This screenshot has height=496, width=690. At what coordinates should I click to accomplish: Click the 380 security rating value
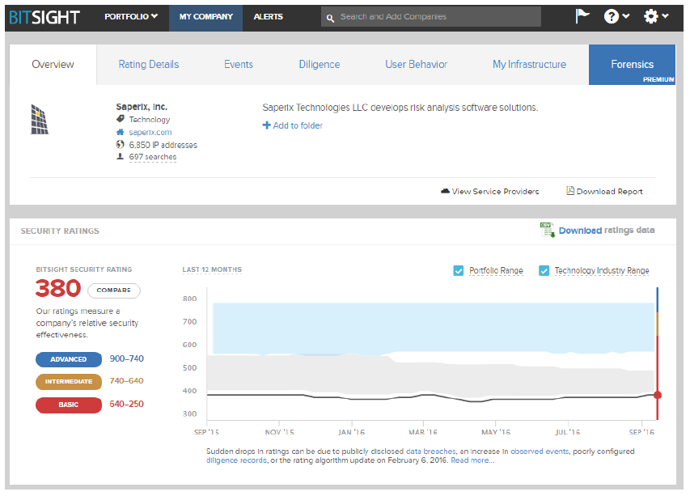[58, 289]
